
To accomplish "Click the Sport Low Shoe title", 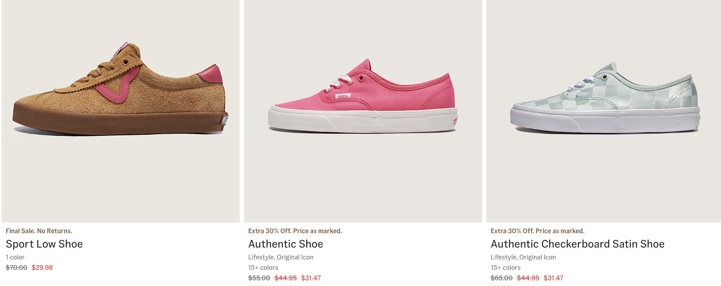I will pos(44,244).
